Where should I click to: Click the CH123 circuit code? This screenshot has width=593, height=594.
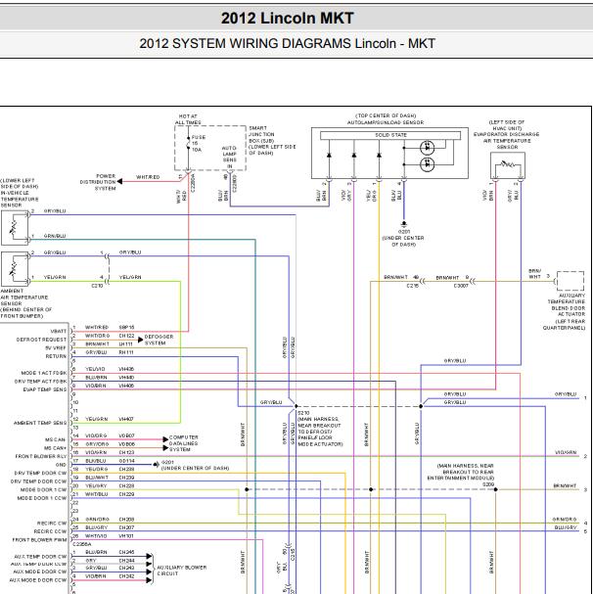point(126,452)
